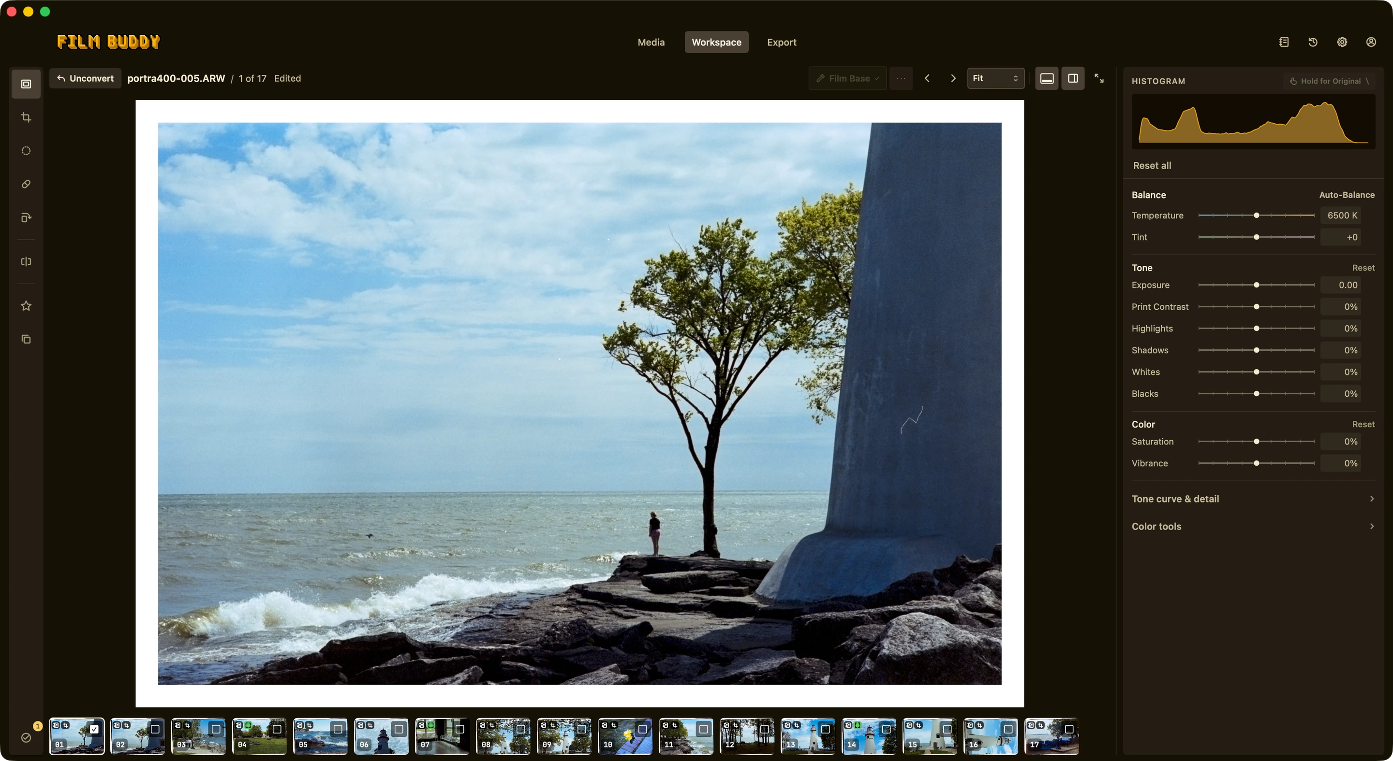Select the Crop tool in left sidebar
1393x761 pixels.
tap(26, 117)
